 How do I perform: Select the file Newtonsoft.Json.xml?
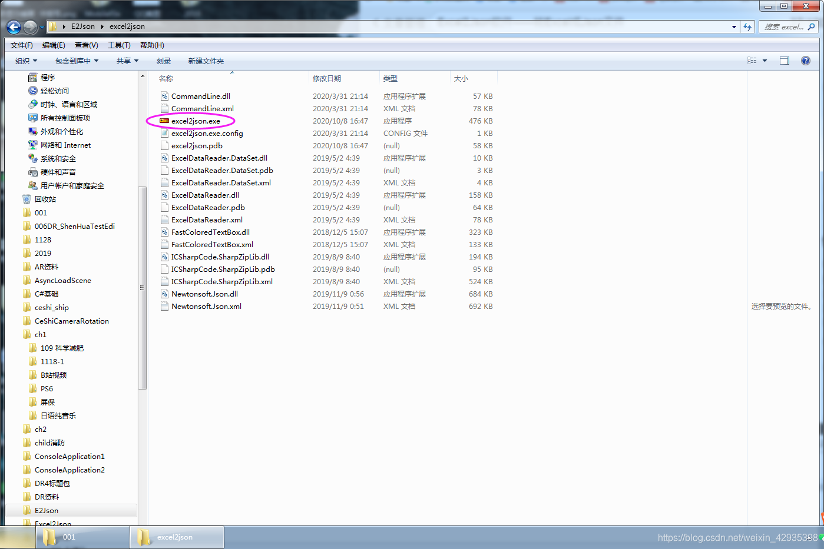point(206,306)
